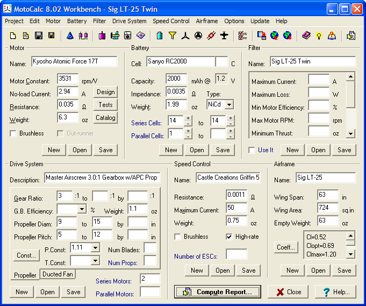The height and width of the screenshot is (306, 366).
Task: Open the Options menu
Action: pyautogui.click(x=234, y=21)
